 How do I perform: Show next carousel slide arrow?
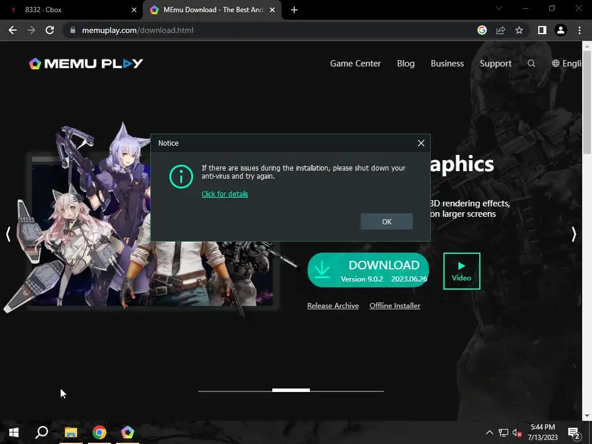pyautogui.click(x=574, y=234)
